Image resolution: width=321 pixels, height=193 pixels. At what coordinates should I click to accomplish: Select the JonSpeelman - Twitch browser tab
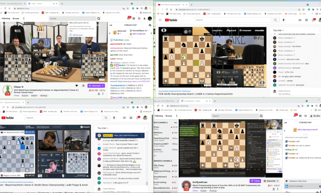pyautogui.click(x=195, y=101)
